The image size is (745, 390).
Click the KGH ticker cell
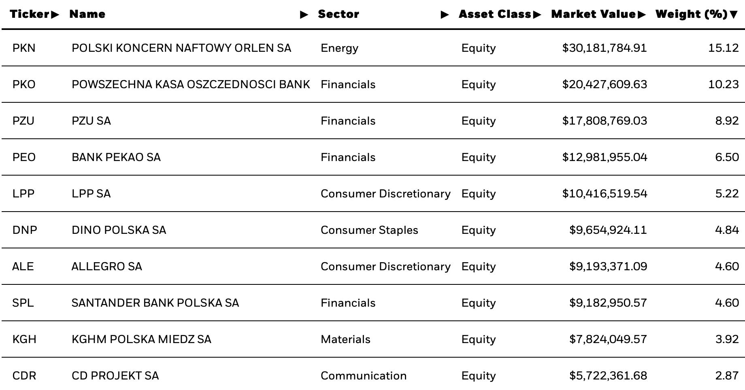pyautogui.click(x=24, y=339)
